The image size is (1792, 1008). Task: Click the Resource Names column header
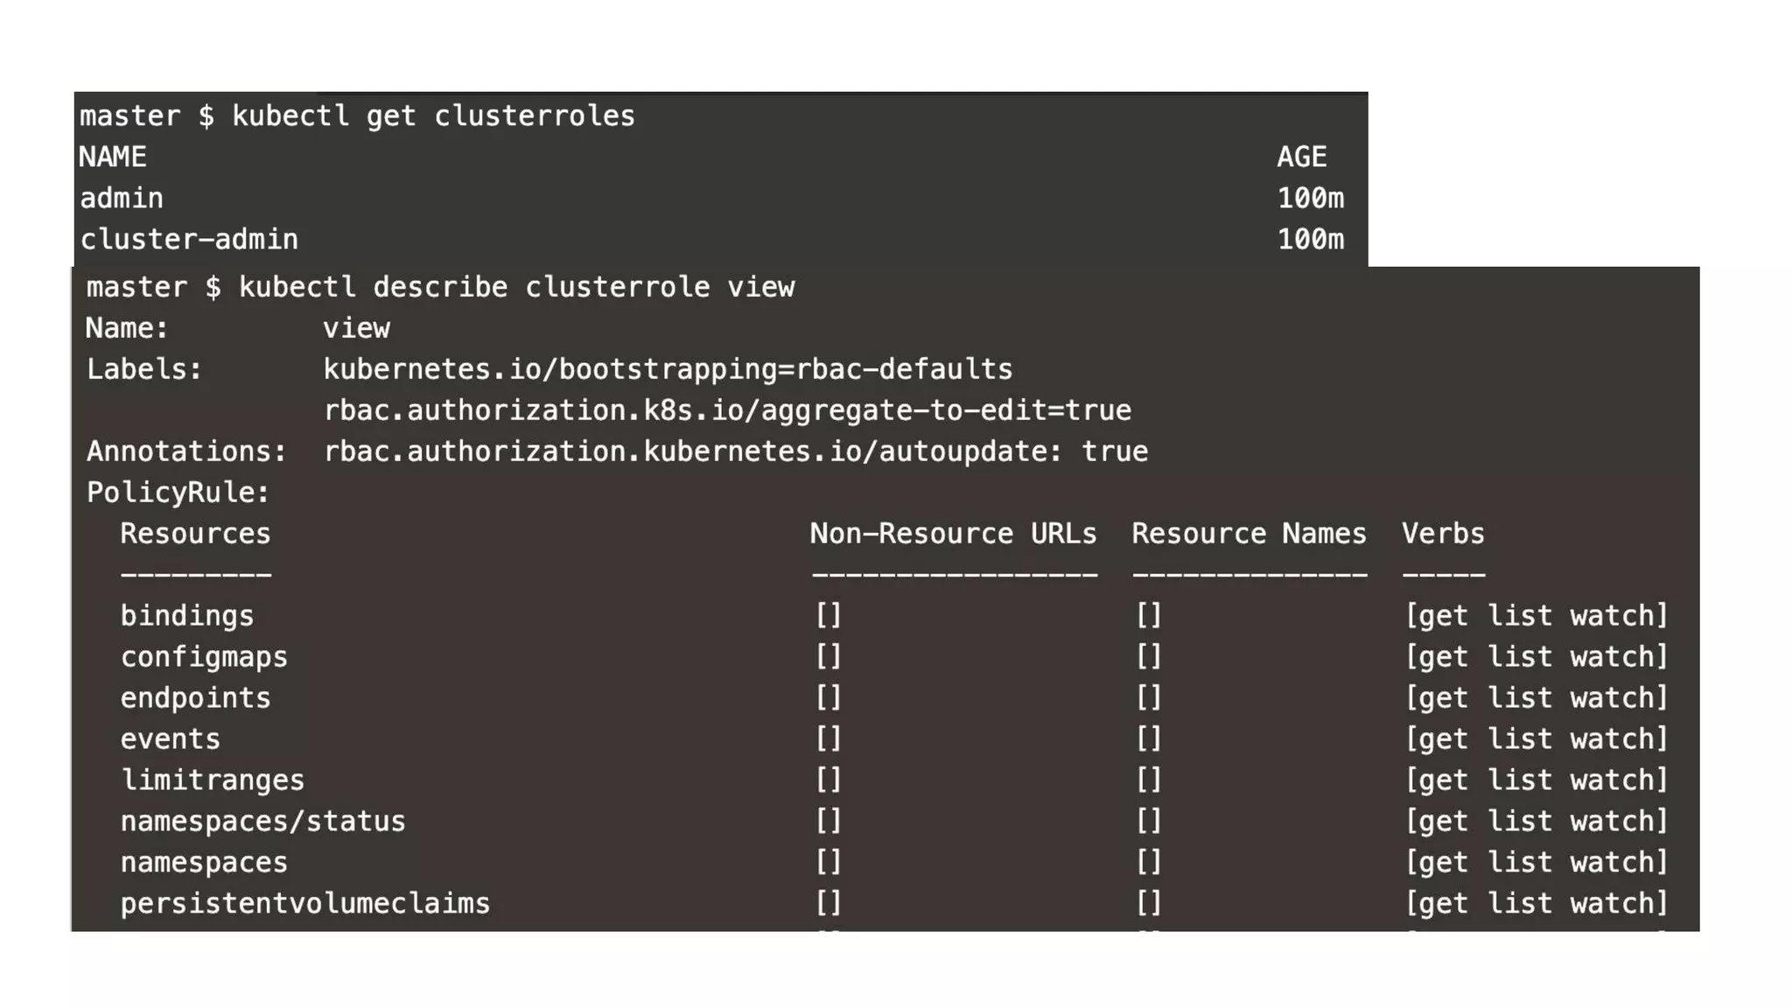(x=1249, y=534)
